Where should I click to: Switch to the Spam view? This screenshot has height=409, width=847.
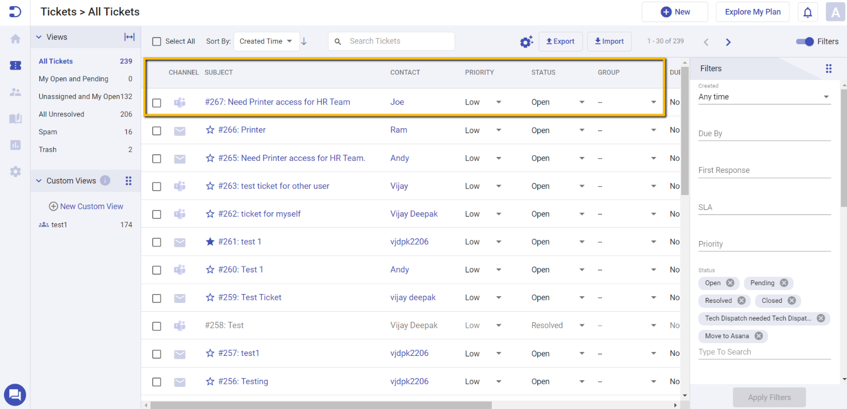pyautogui.click(x=48, y=132)
